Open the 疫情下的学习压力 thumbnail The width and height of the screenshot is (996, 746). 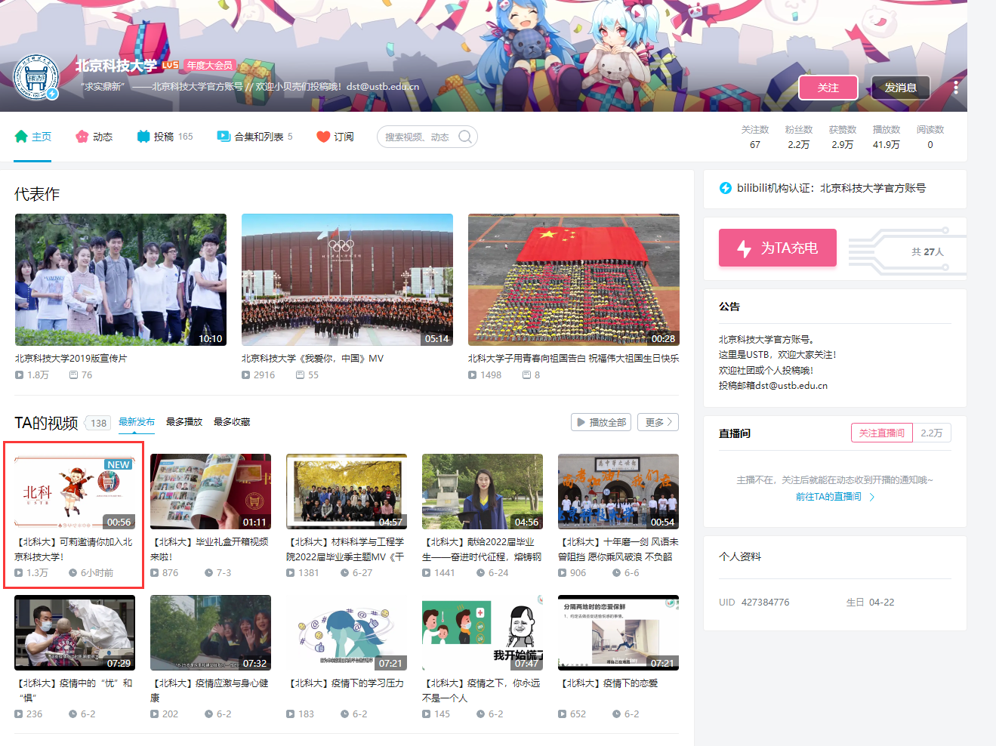[x=347, y=633]
